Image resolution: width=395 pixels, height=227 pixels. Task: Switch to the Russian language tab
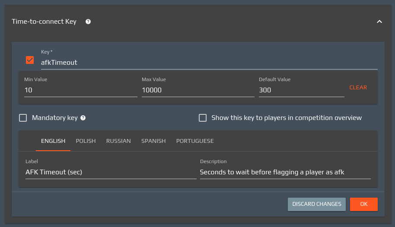click(118, 141)
